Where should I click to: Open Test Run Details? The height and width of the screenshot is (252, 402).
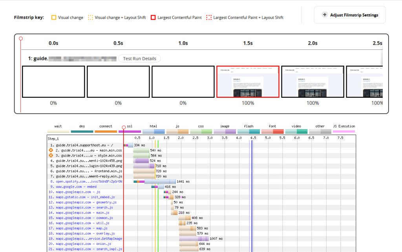(x=139, y=58)
